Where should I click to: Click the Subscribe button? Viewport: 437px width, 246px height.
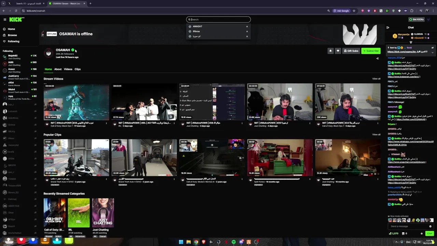[x=371, y=51]
